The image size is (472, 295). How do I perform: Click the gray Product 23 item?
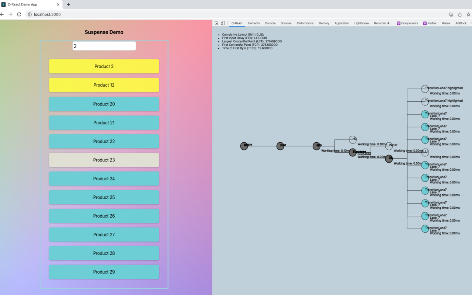[104, 160]
